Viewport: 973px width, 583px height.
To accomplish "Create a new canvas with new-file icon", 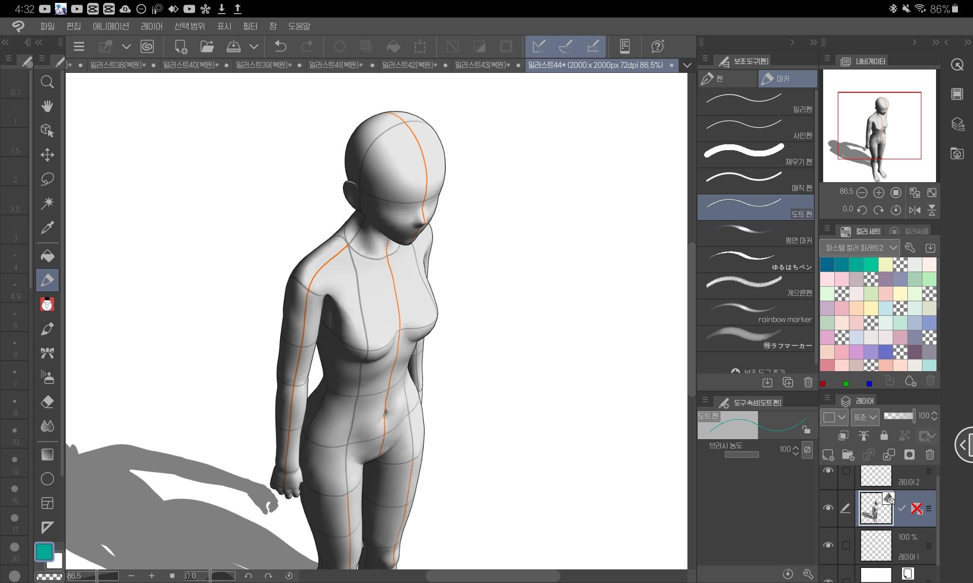I will click(181, 47).
